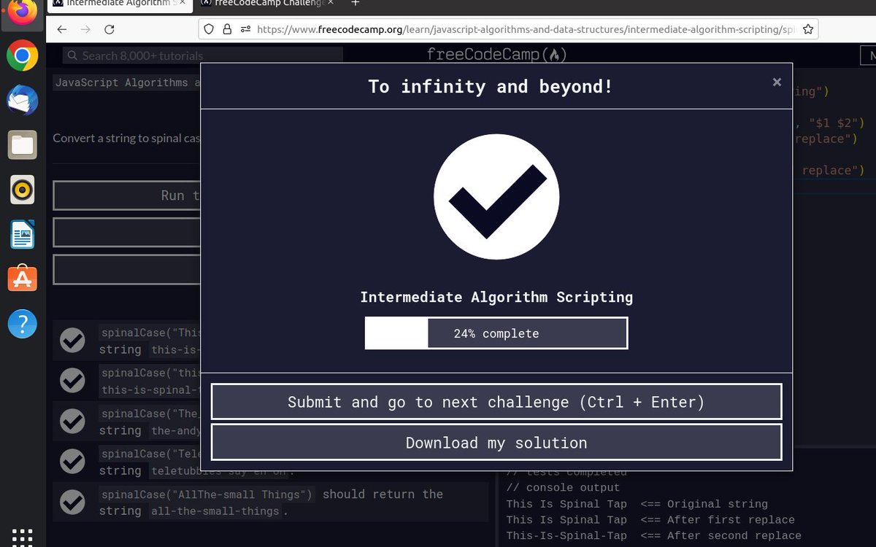Open Firefox from the dock
Screen dimensions: 876x547
click(23, 13)
